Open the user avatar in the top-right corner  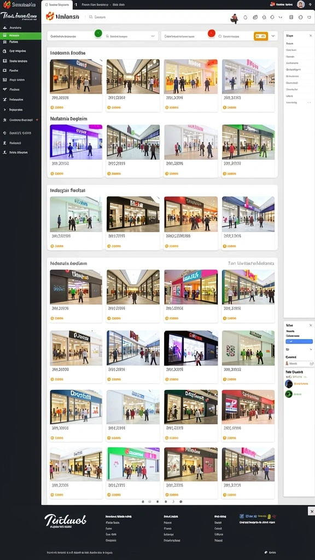tap(301, 4)
